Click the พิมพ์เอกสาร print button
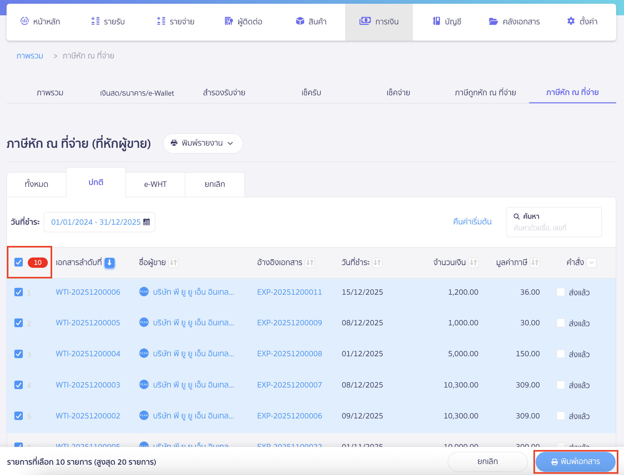This screenshot has height=475, width=624. (575, 462)
